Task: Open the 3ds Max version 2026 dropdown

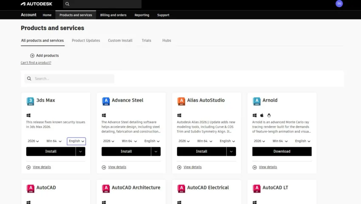Action: pos(33,141)
